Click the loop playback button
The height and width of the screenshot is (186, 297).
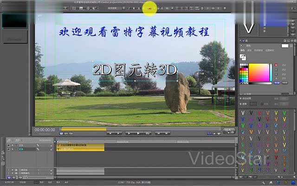[148, 133]
